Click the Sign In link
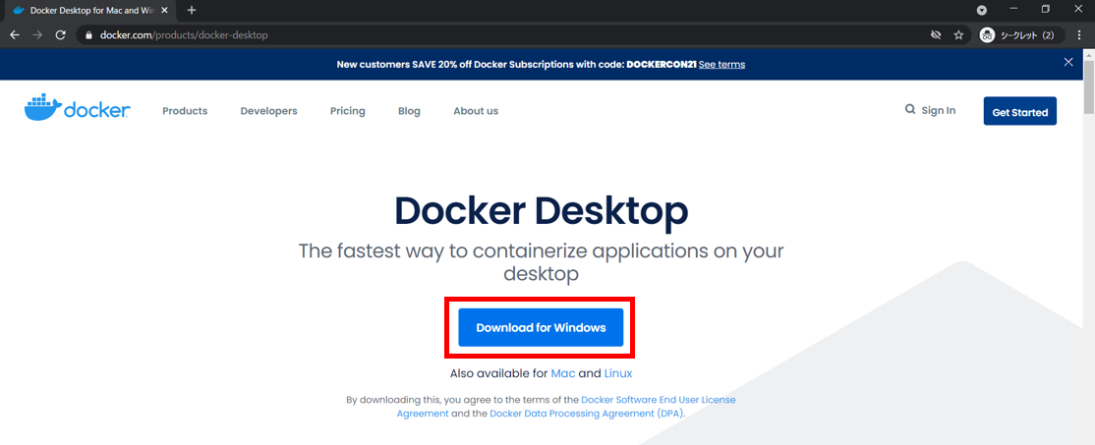Image resolution: width=1095 pixels, height=445 pixels. [x=939, y=110]
